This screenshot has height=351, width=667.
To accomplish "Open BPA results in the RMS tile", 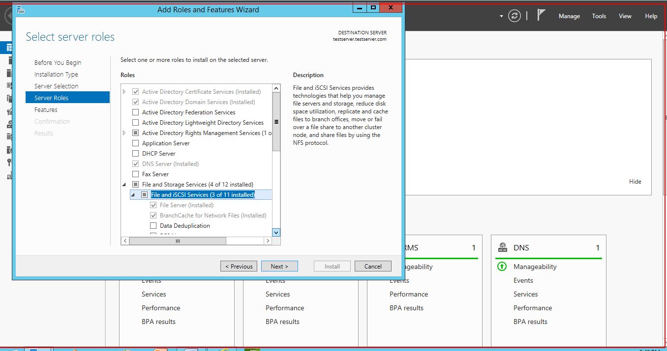I will pos(406,308).
